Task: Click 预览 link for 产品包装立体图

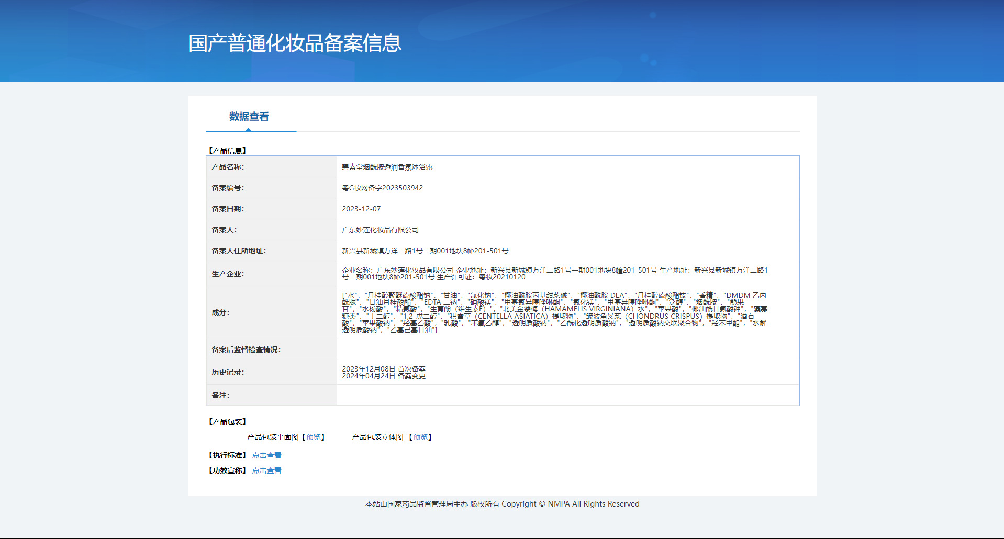Action: pyautogui.click(x=420, y=437)
